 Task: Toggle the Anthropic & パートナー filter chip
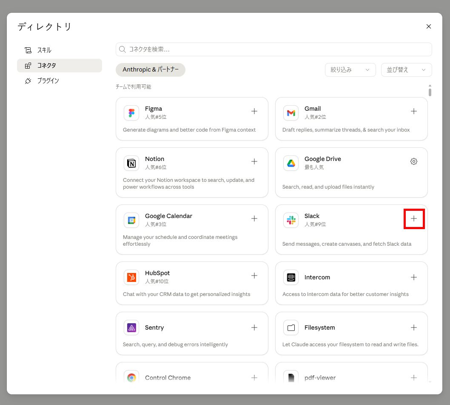coord(151,70)
